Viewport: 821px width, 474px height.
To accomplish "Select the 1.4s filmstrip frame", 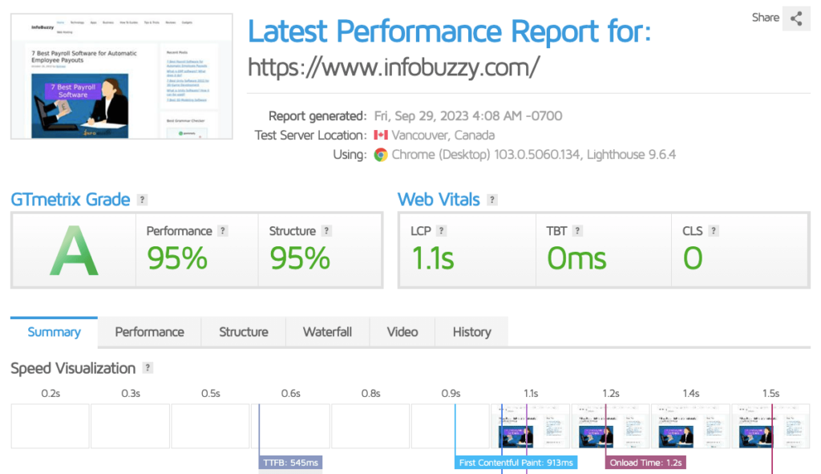I will pyautogui.click(x=690, y=426).
